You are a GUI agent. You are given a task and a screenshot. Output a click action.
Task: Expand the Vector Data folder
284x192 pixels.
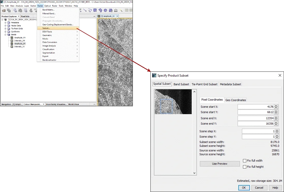[x=6, y=25]
